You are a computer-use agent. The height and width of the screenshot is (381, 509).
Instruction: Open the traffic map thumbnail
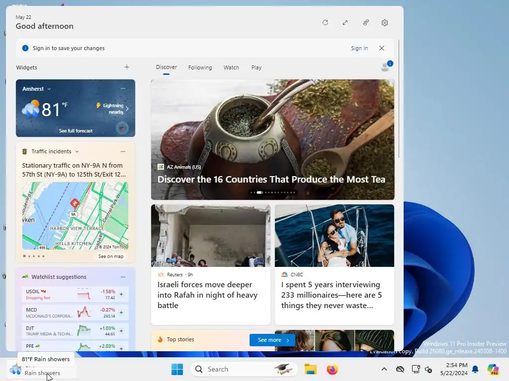point(75,215)
